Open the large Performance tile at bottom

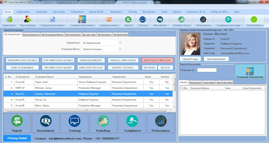point(161,123)
